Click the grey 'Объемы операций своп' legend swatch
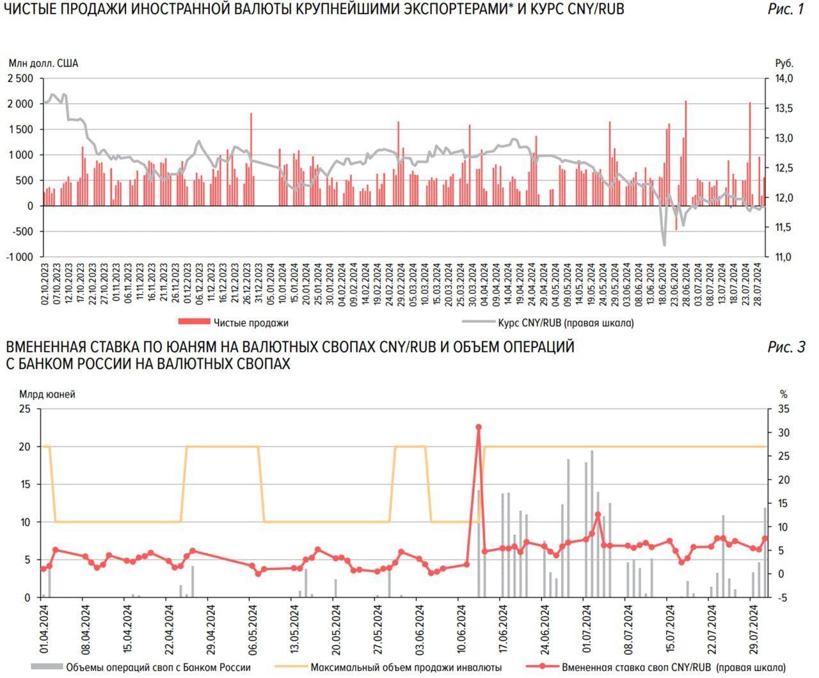This screenshot has width=819, height=678. tap(47, 667)
